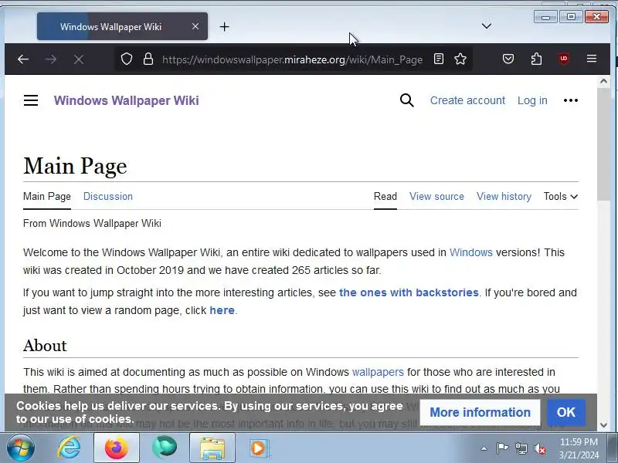
Task: Accept cookies with the OK button
Action: (x=566, y=412)
